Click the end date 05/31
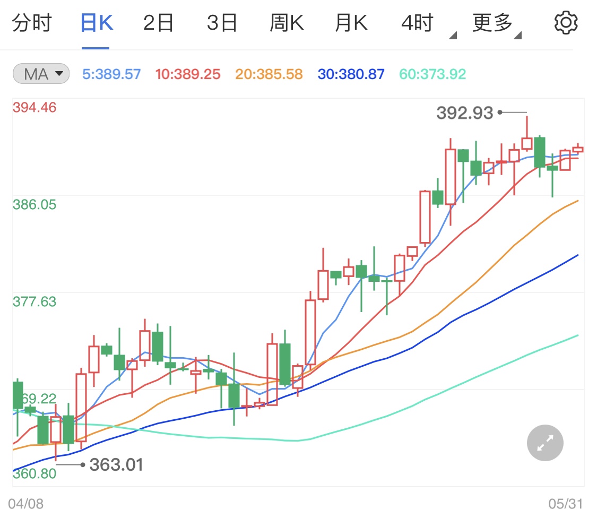This screenshot has height=518, width=597. coord(565,504)
